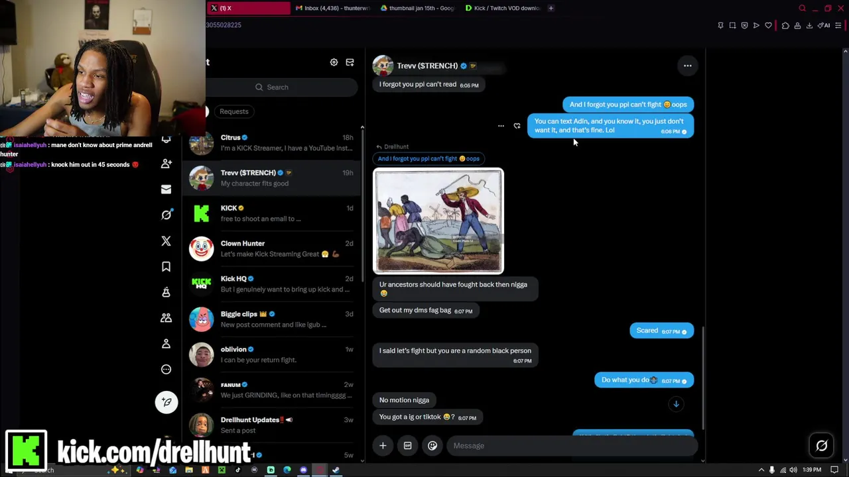Open File Explorer from the taskbar
Image resolution: width=849 pixels, height=477 pixels.
click(x=189, y=470)
